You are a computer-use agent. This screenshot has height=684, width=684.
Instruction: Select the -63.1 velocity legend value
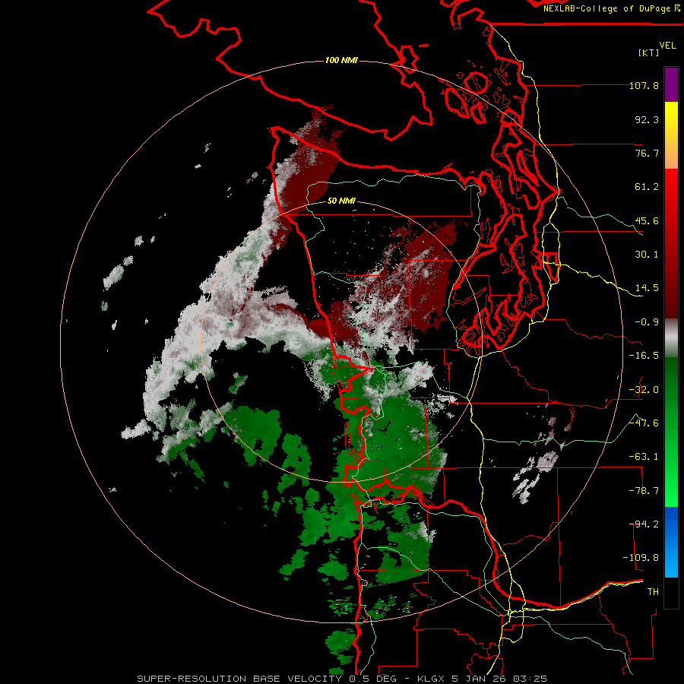[x=644, y=457]
